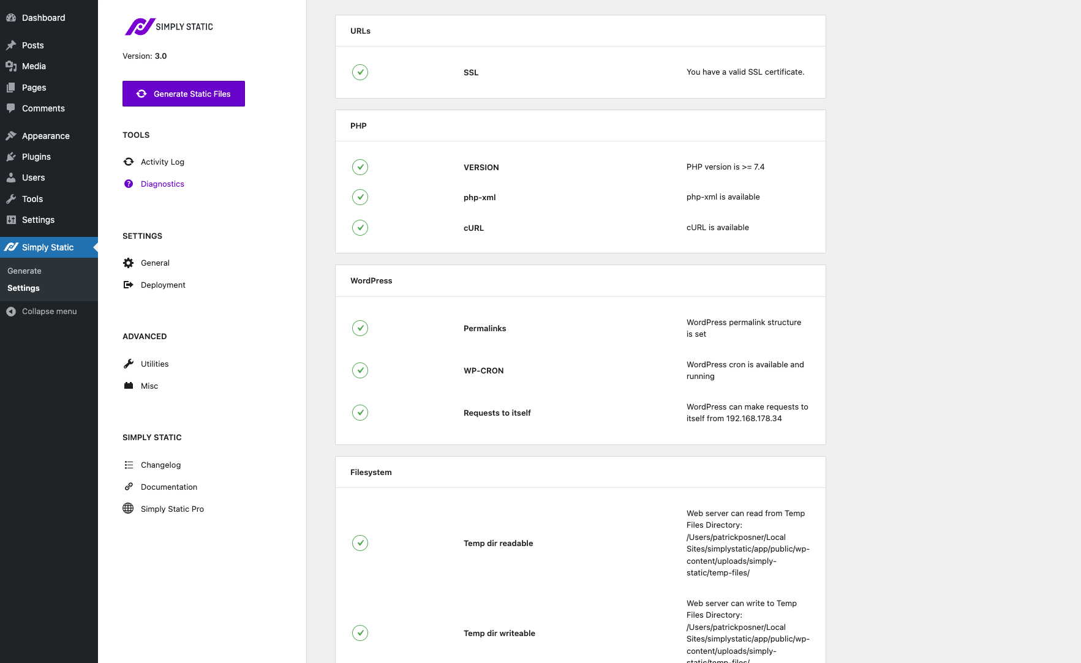The image size is (1081, 663).
Task: Click the 'PHP version is >= 7.4' text
Action: (725, 167)
